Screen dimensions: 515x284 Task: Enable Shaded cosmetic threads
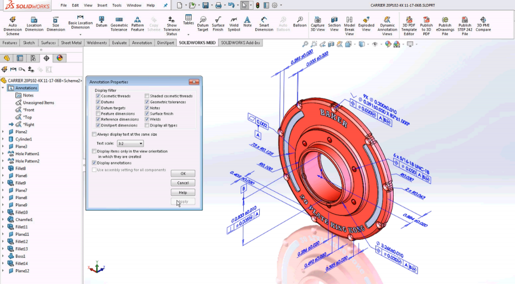(147, 96)
